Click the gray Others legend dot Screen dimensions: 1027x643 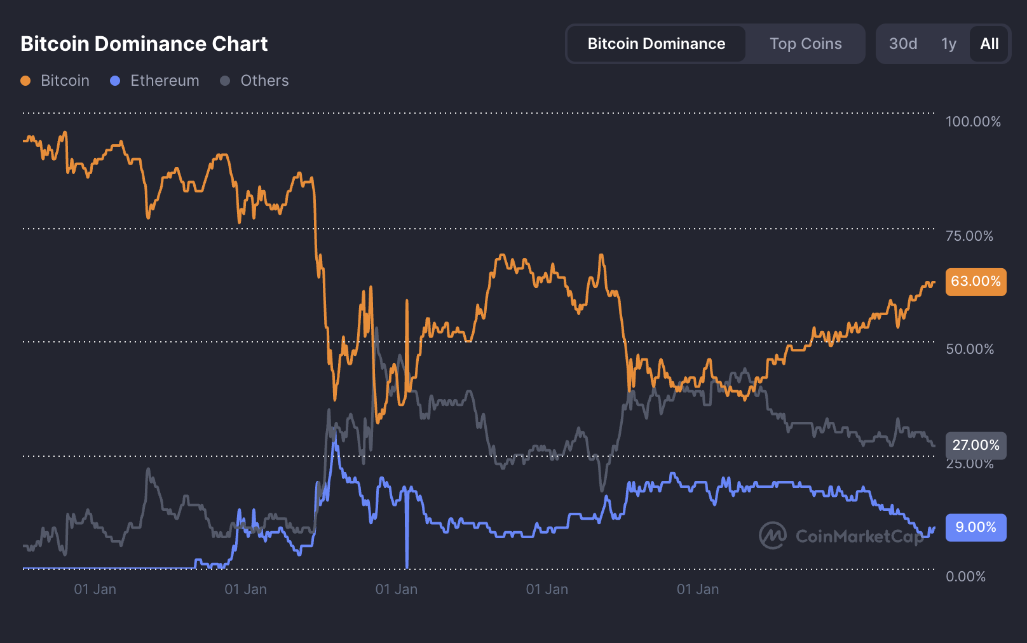pyautogui.click(x=224, y=81)
